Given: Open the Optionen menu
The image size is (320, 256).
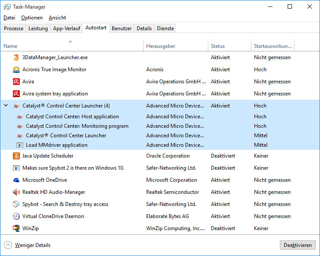Looking at the screenshot, I should 32,18.
